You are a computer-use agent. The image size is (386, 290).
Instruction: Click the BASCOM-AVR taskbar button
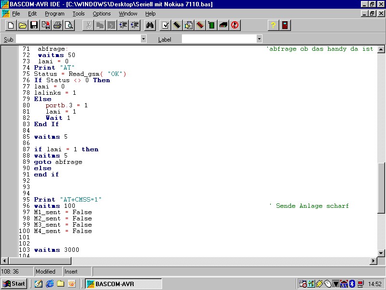click(124, 284)
